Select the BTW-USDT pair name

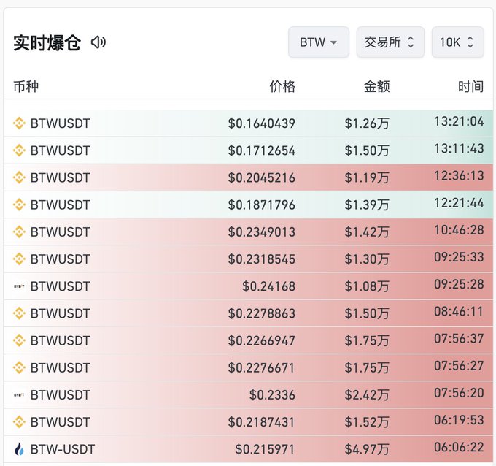tap(63, 449)
